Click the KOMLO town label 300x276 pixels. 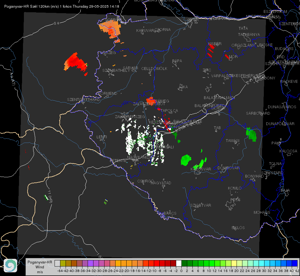tap(235, 188)
